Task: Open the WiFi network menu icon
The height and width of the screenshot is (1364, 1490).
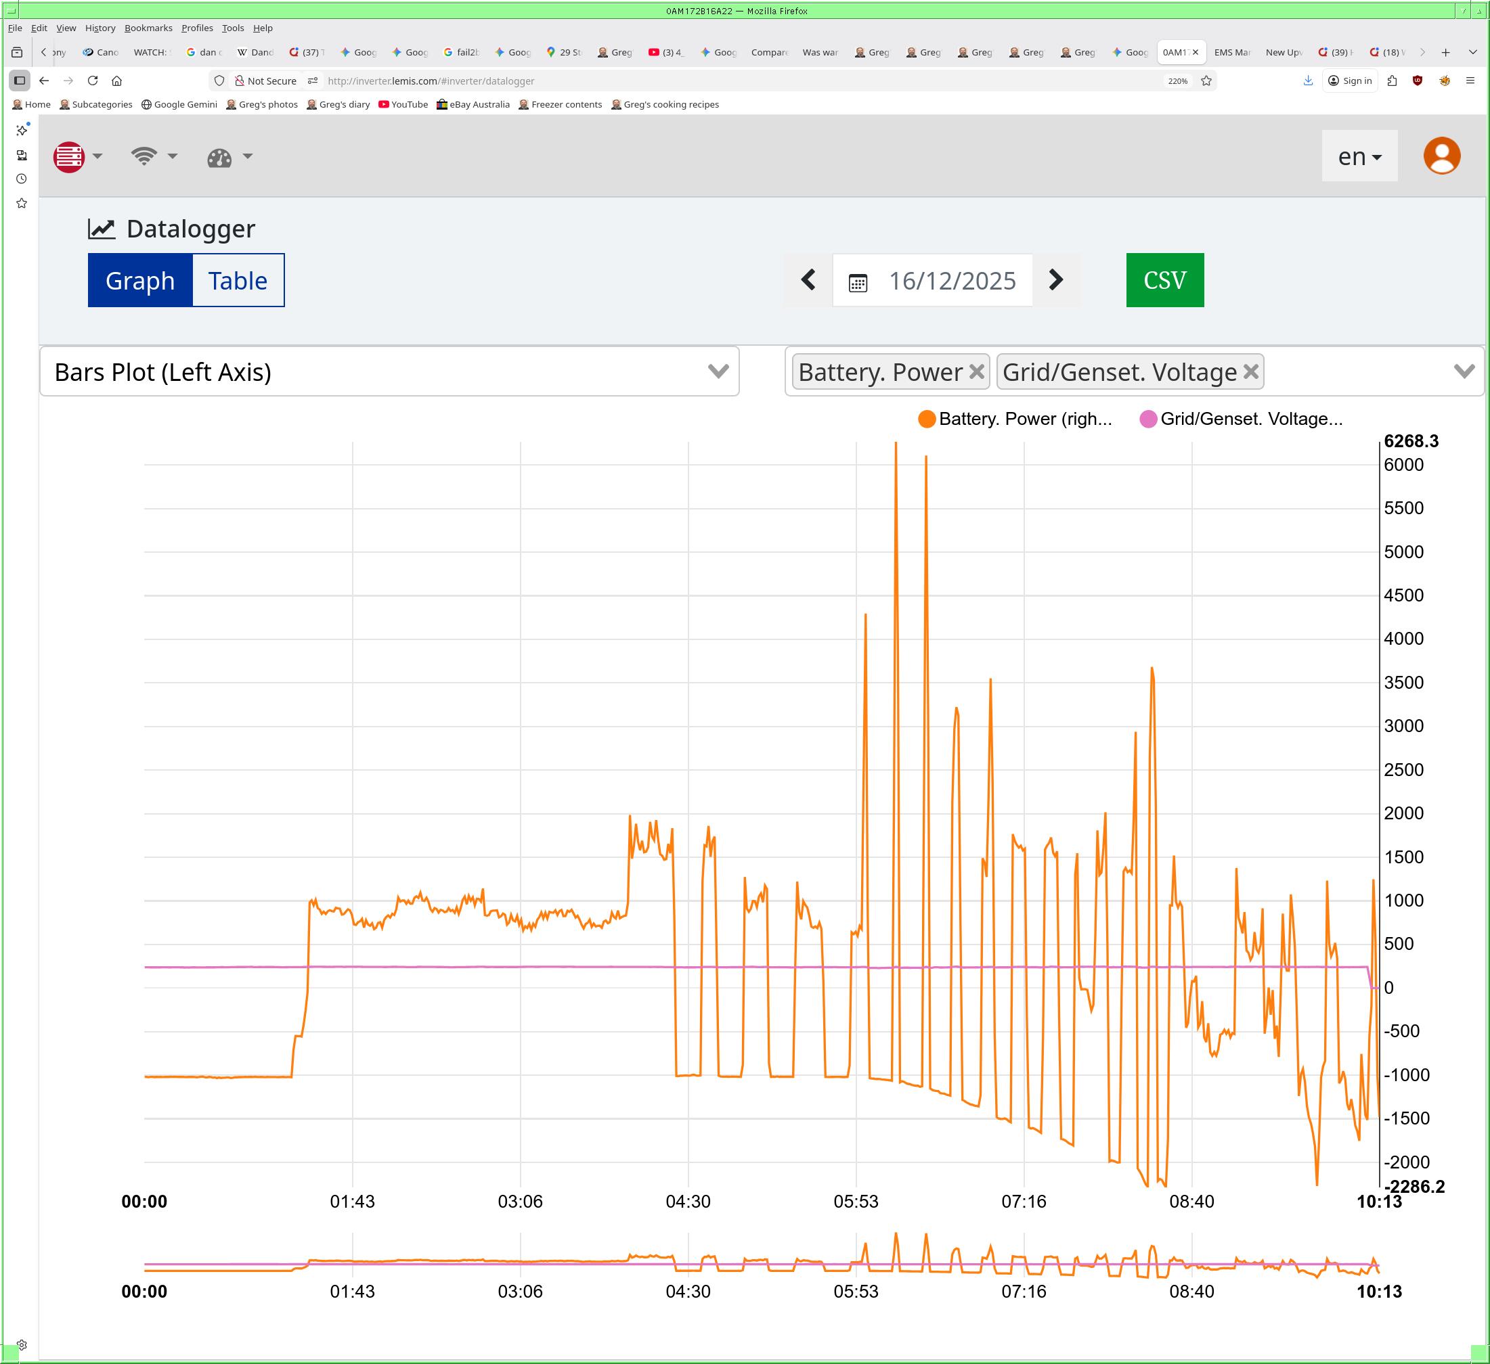Action: pos(144,156)
